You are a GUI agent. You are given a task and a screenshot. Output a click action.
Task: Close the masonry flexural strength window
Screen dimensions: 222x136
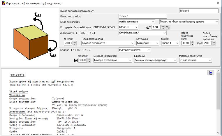218,3
